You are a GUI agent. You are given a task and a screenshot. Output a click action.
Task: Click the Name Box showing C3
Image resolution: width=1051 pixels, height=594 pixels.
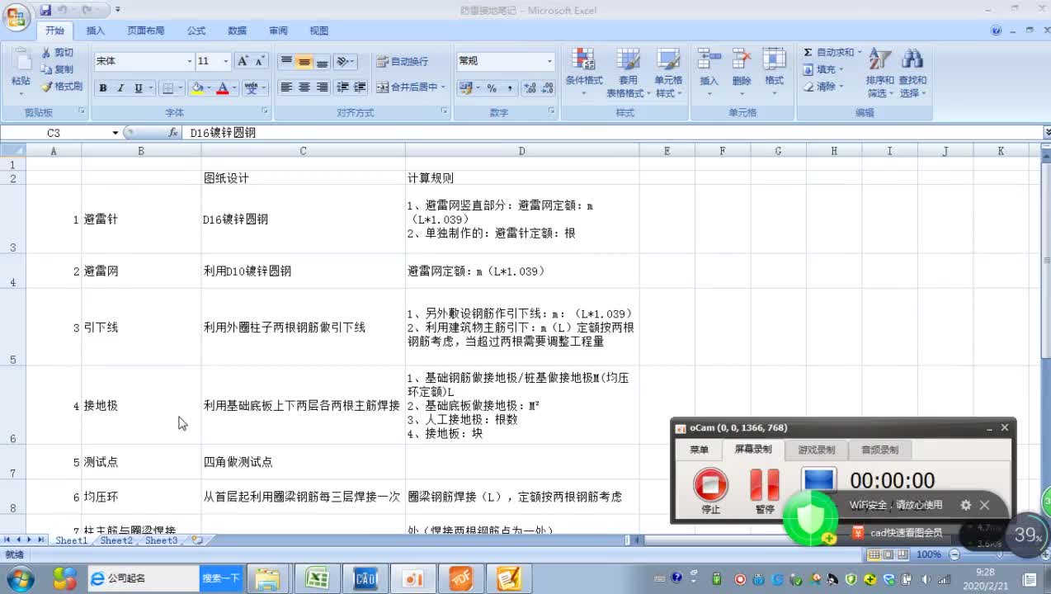point(54,132)
